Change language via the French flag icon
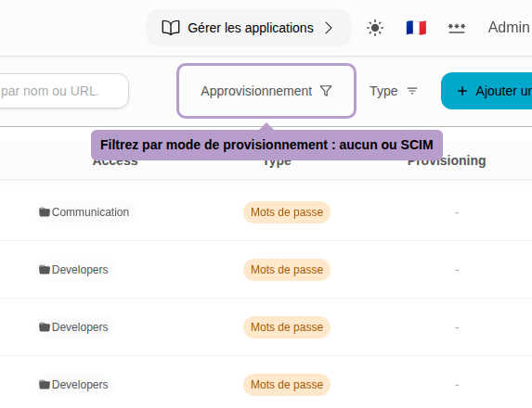The image size is (532, 408). pyautogui.click(x=416, y=28)
